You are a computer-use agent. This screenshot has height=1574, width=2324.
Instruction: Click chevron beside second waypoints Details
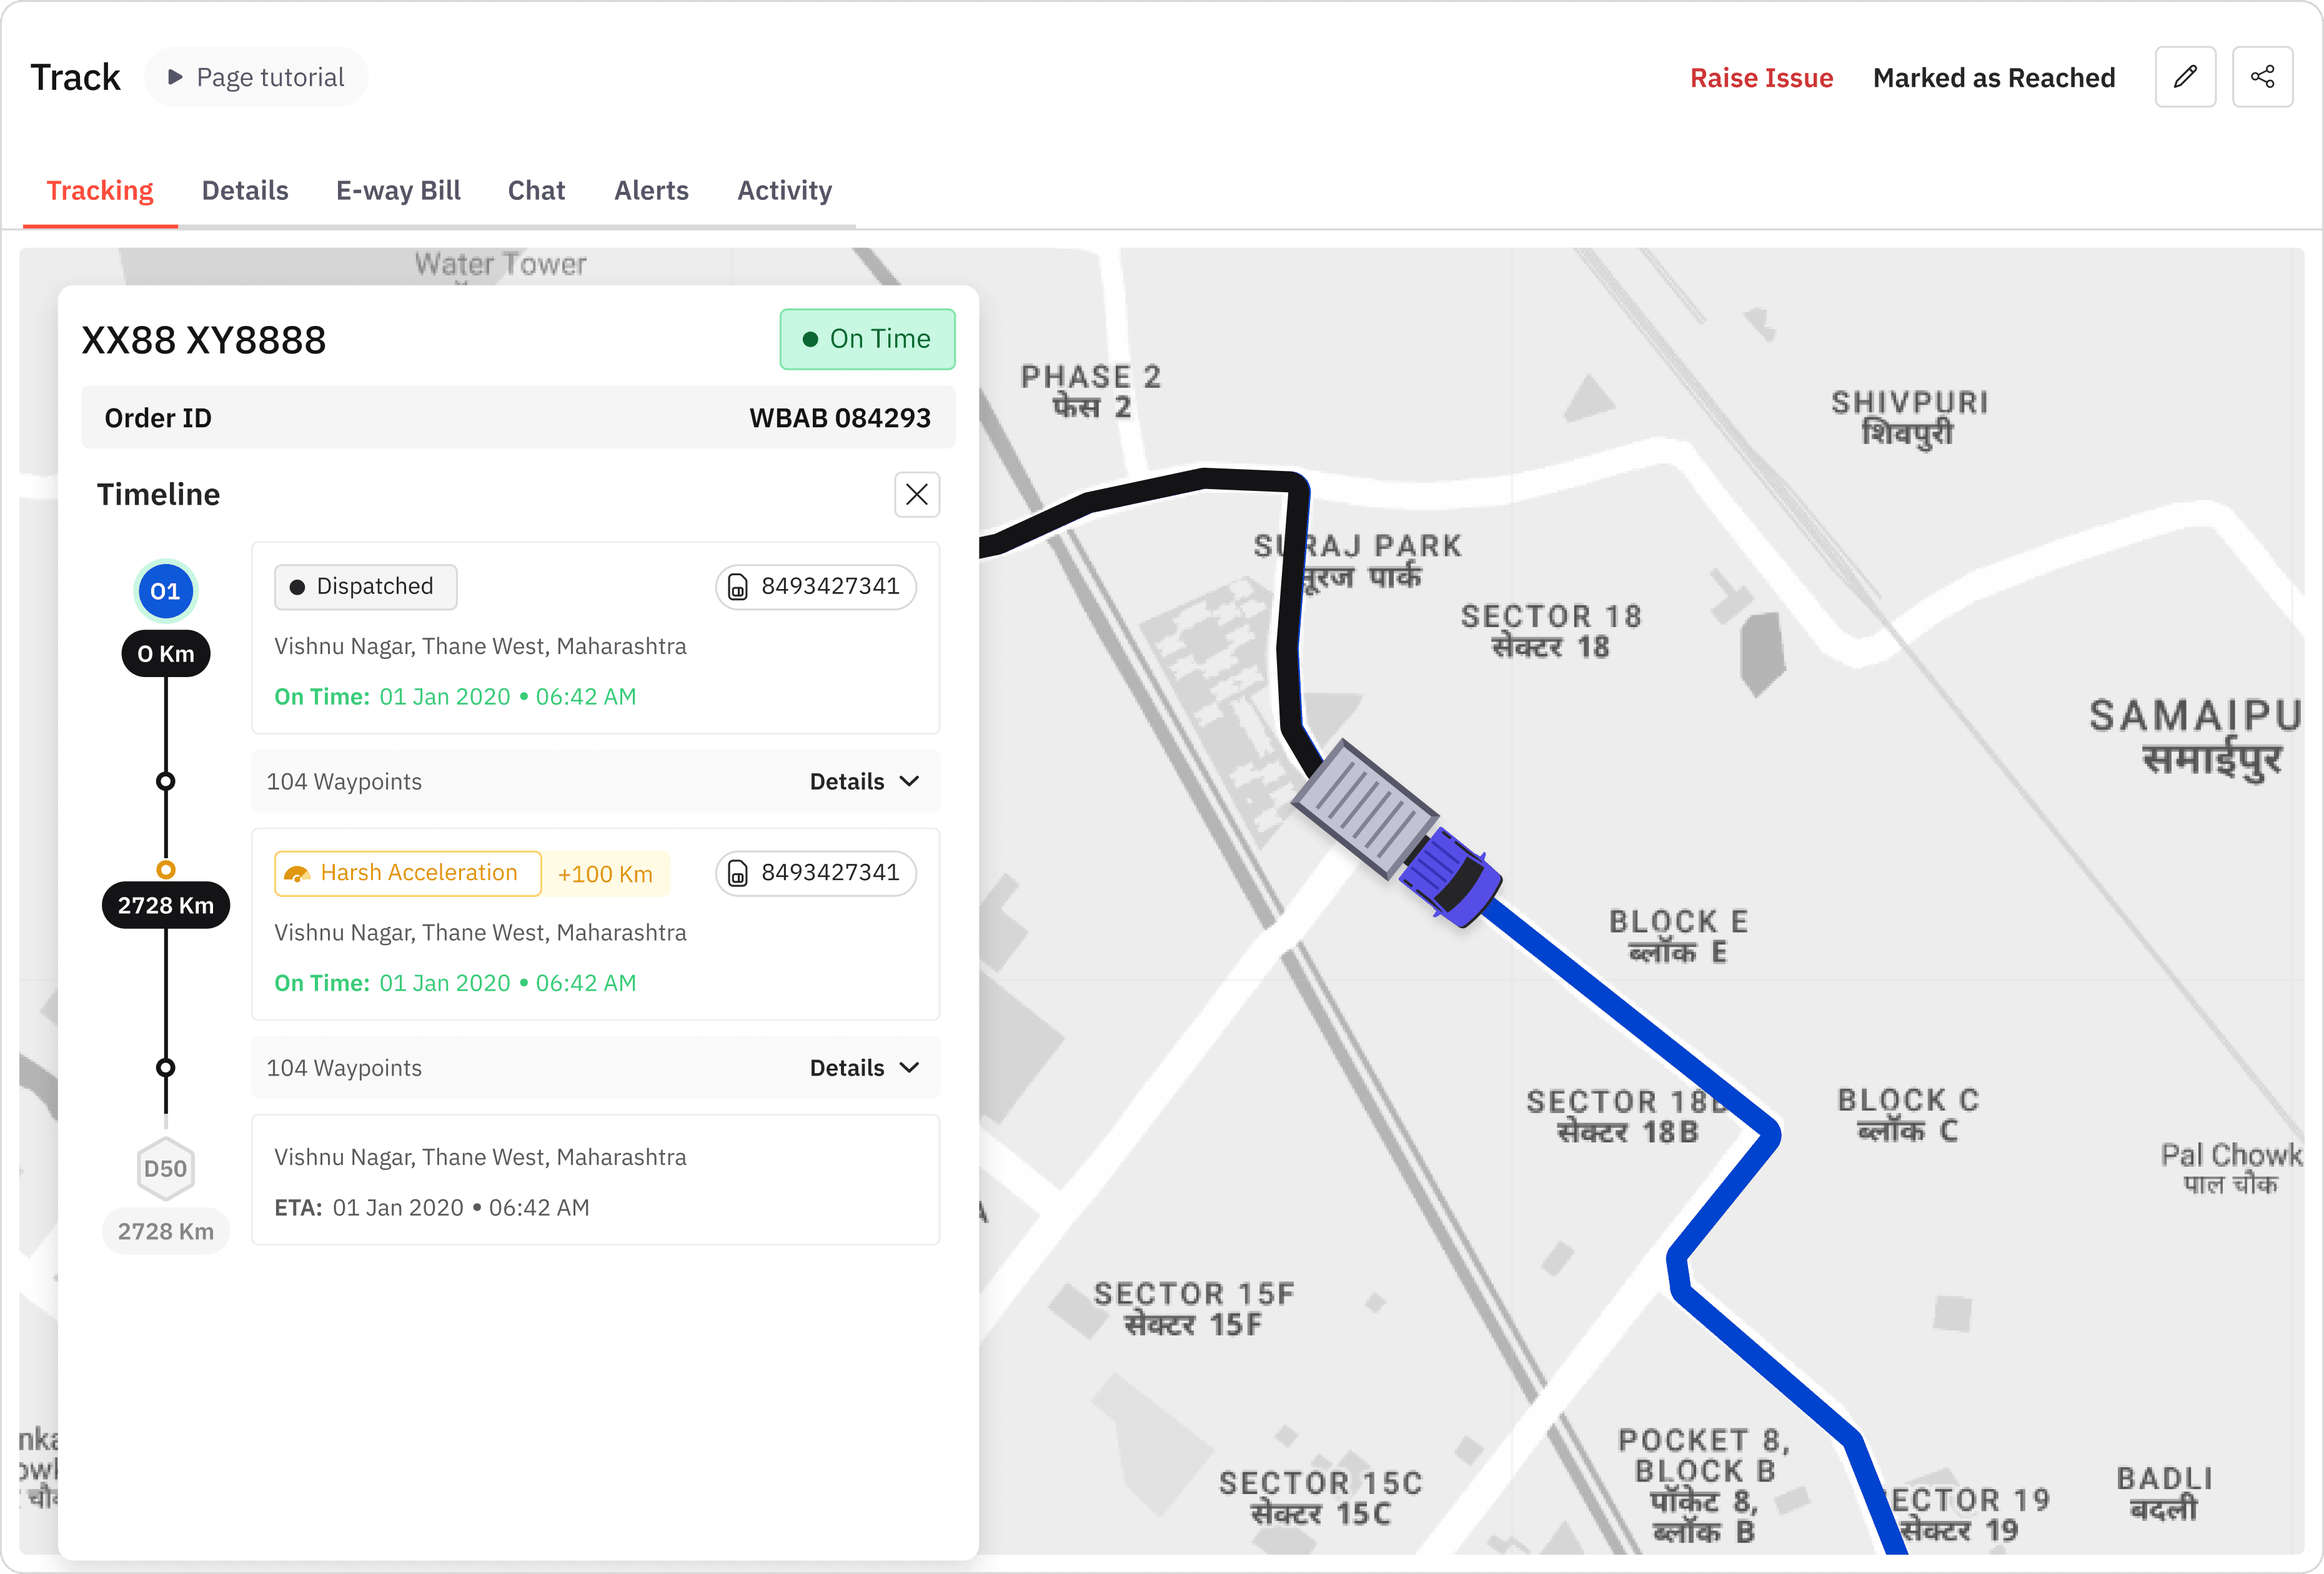point(909,1068)
